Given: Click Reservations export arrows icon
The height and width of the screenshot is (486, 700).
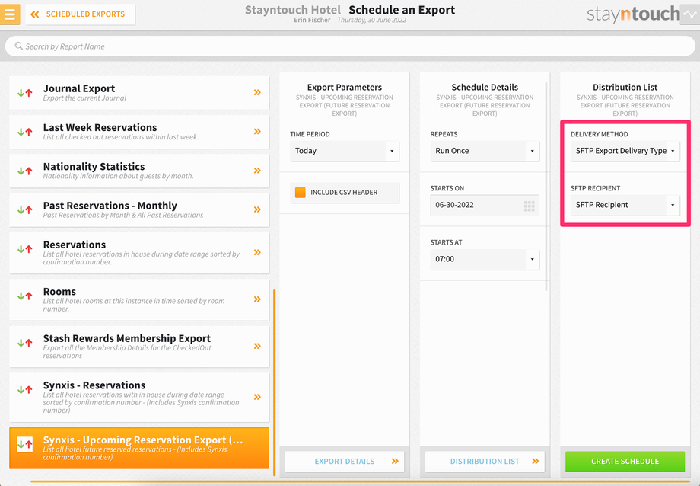Looking at the screenshot, I should [x=25, y=249].
